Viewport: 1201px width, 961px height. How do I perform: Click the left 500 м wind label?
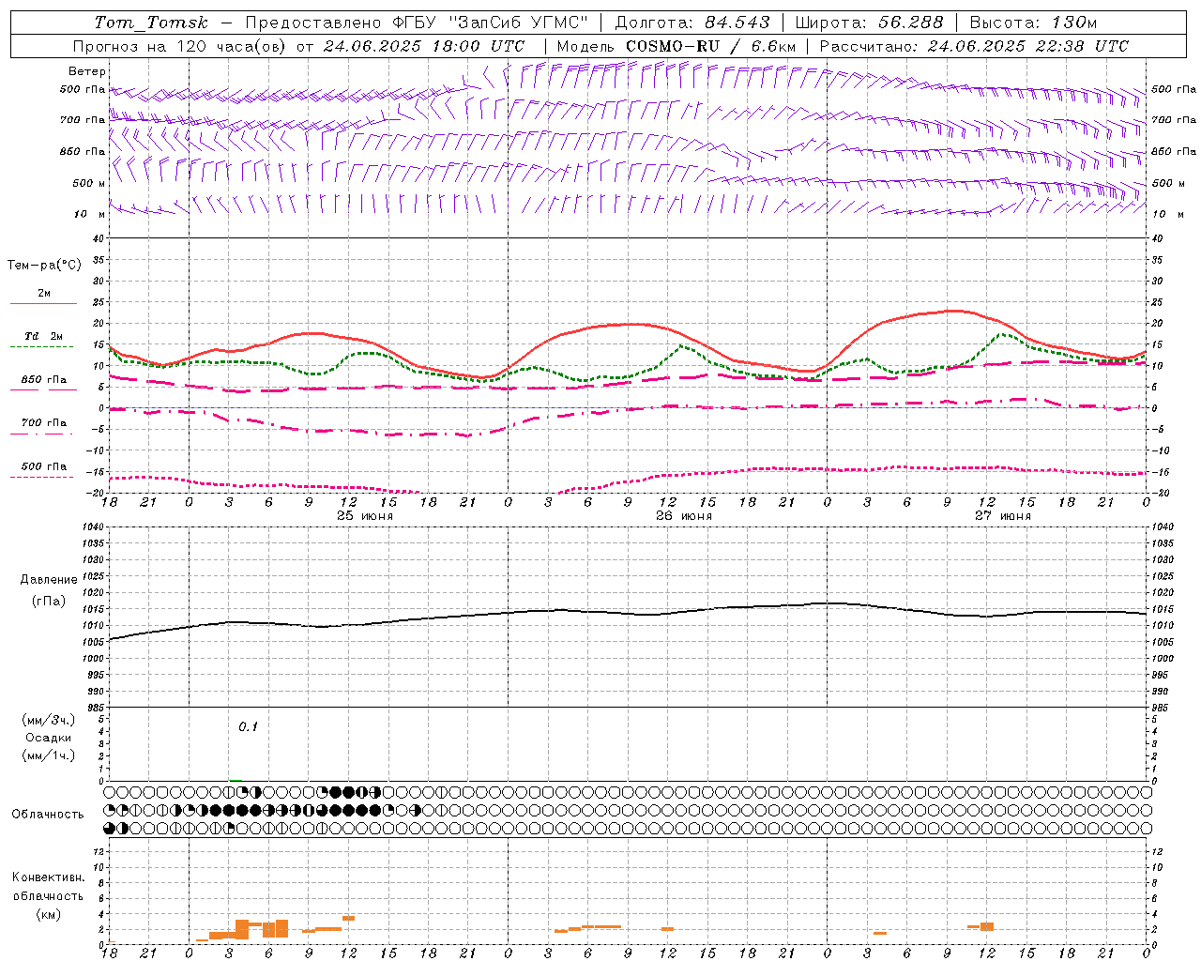(89, 183)
